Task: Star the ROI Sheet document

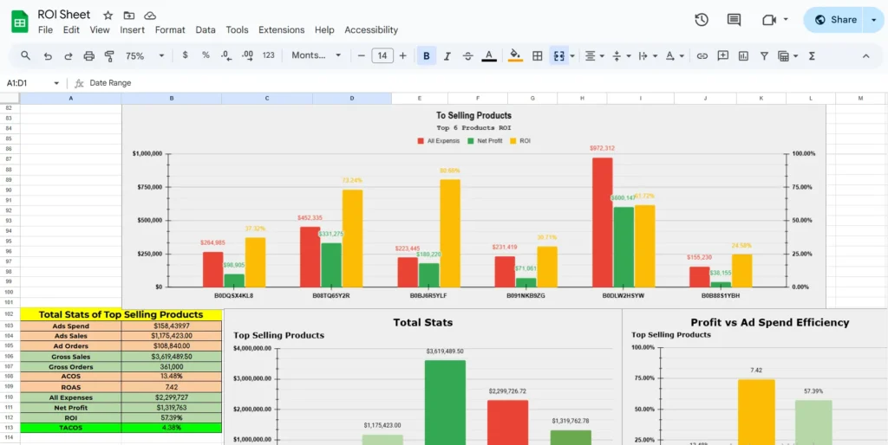Action: click(x=108, y=16)
